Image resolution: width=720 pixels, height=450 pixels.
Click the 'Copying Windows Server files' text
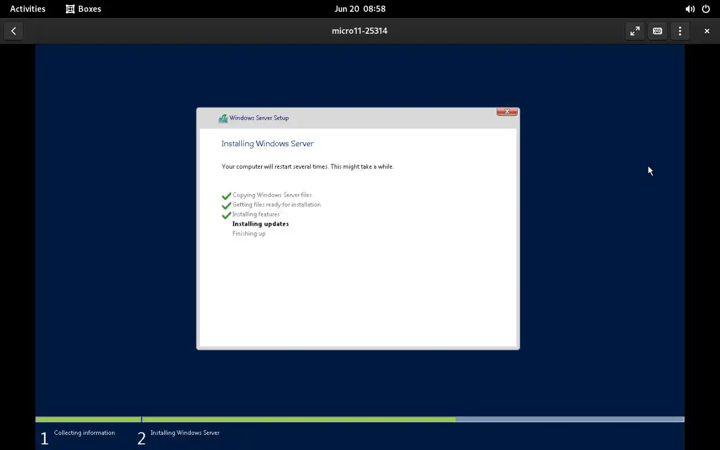(272, 195)
